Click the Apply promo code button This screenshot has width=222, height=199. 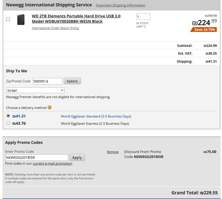pyautogui.click(x=77, y=157)
